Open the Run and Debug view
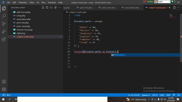182x102 pixels. point(4,31)
